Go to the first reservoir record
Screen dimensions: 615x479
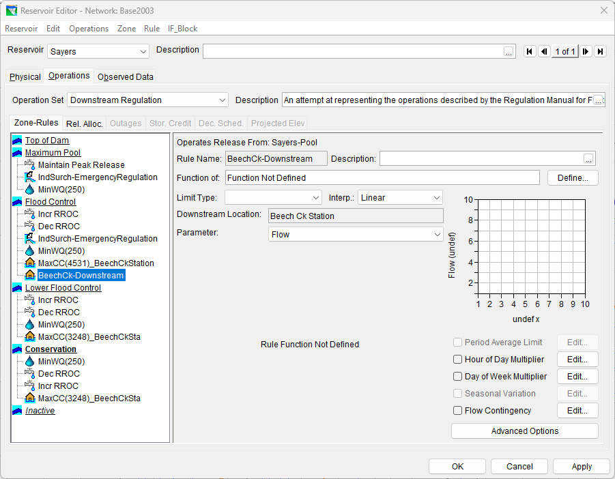point(530,52)
